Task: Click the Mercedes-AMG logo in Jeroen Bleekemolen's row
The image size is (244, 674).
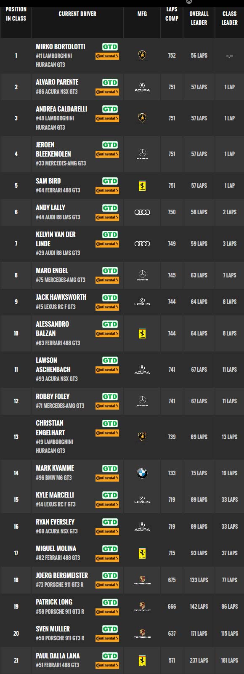Action: (142, 154)
